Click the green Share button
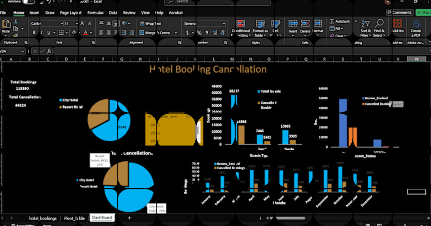 (x=423, y=12)
